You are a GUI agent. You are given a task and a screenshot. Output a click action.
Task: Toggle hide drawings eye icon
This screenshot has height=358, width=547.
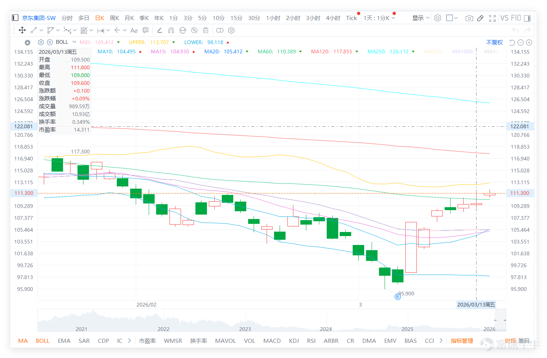(x=194, y=30)
